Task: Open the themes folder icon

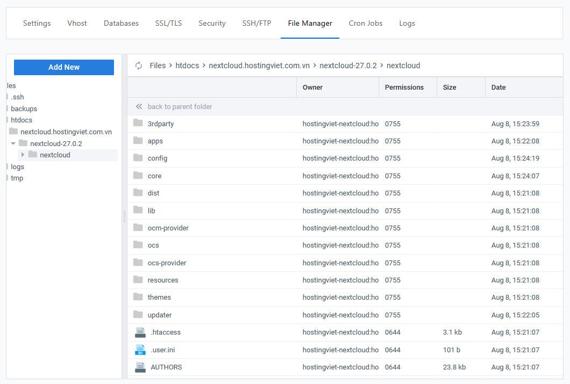Action: 139,297
